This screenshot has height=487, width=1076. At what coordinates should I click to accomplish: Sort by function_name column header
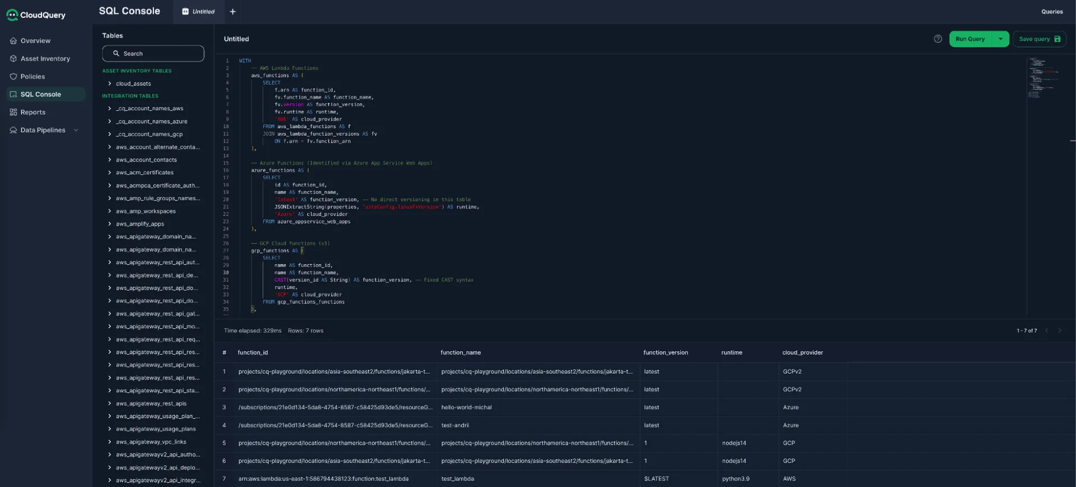[x=461, y=353]
